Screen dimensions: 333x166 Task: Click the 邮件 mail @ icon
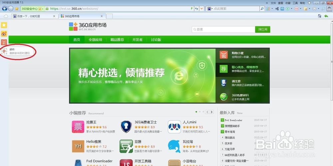4,51
